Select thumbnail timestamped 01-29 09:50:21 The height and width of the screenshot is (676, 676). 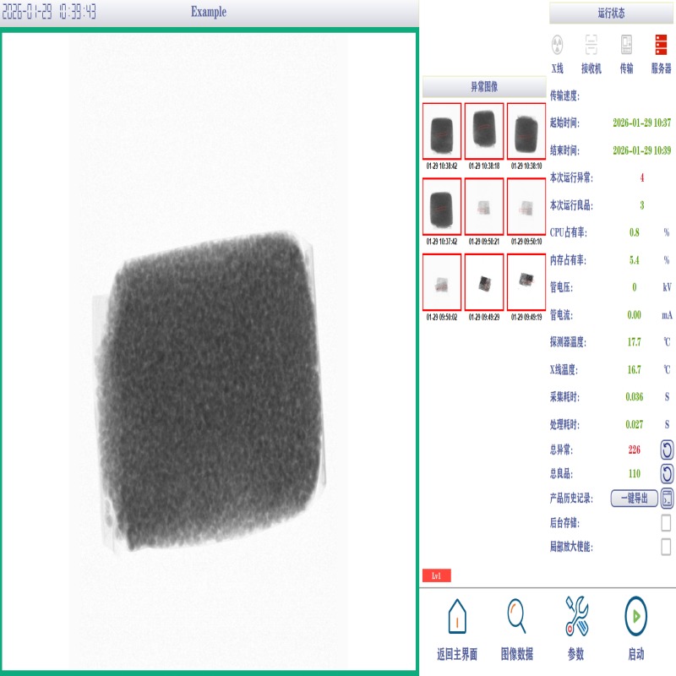[x=484, y=206]
